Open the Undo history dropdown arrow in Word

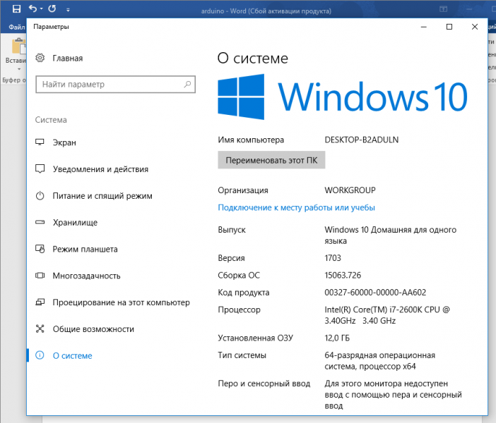(42, 9)
